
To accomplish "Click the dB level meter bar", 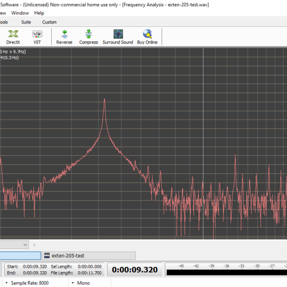I will click(225, 272).
